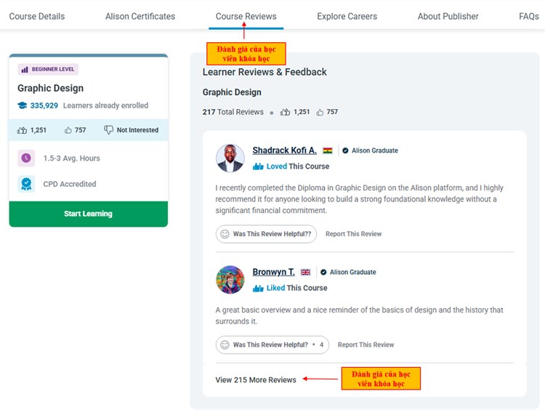The width and height of the screenshot is (545, 410).
Task: Report Bronwyn T.'s review
Action: point(366,345)
